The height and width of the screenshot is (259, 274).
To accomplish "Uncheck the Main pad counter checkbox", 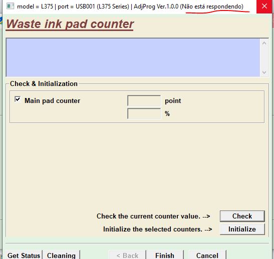I will 18,99.
